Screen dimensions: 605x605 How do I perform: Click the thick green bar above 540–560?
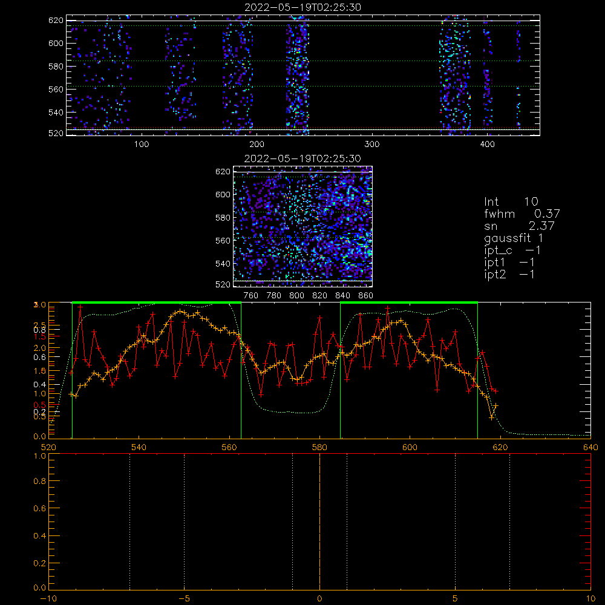[157, 302]
